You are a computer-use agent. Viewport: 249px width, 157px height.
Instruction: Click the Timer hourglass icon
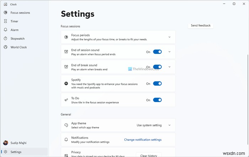pyautogui.click(x=6, y=21)
